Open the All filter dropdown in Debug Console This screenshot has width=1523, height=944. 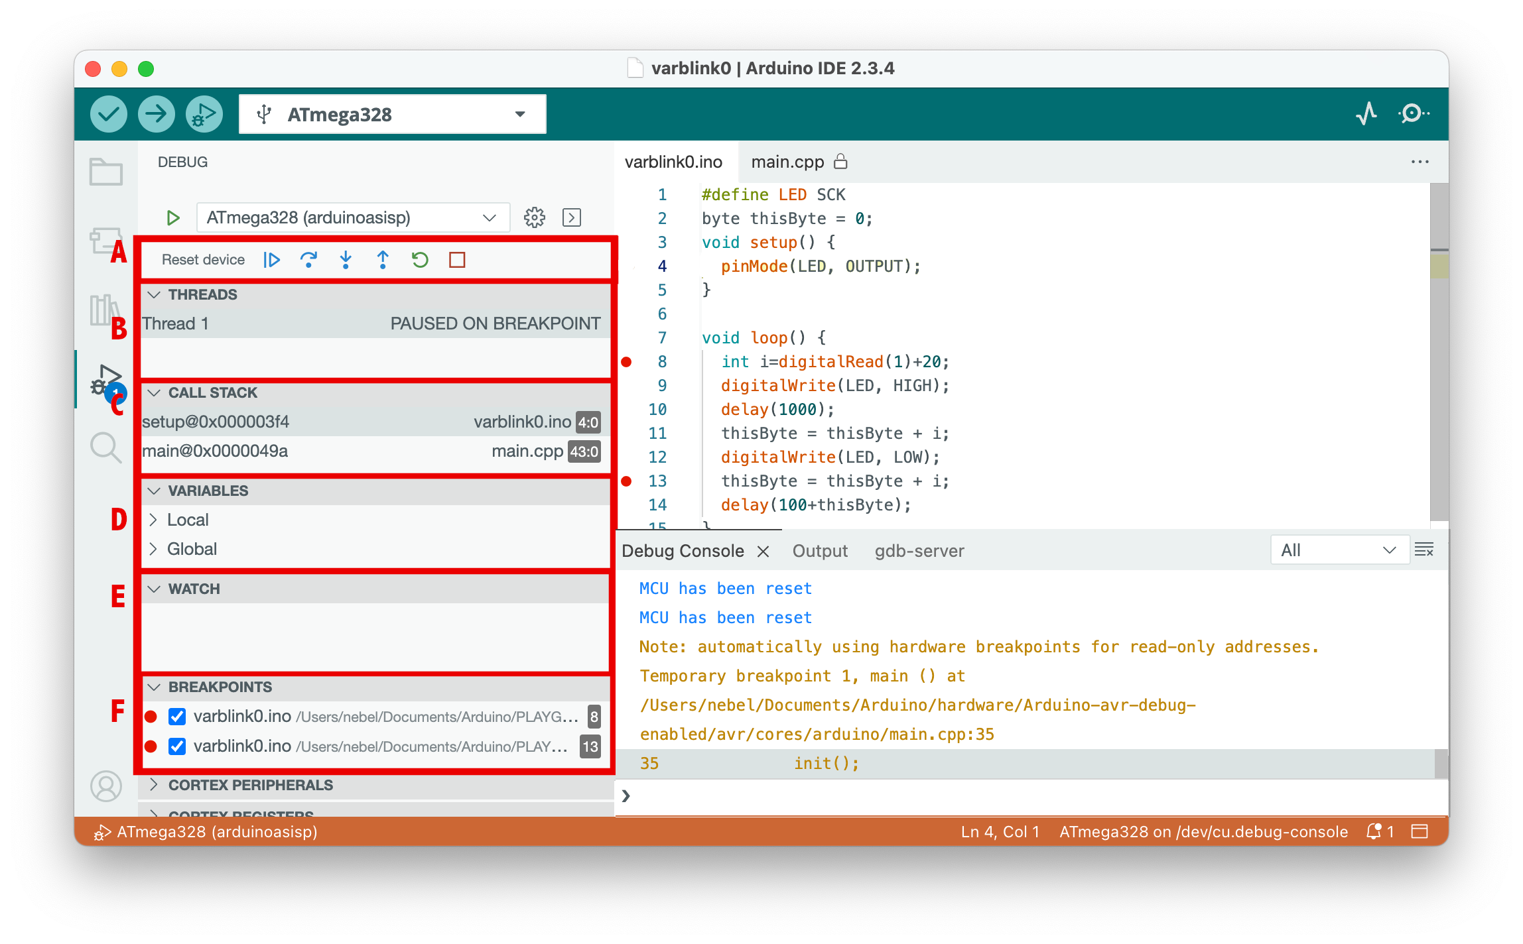click(x=1339, y=550)
